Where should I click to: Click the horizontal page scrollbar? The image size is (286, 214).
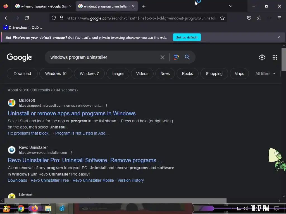click(115, 201)
